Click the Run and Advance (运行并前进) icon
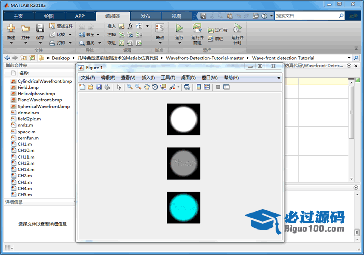 197,29
